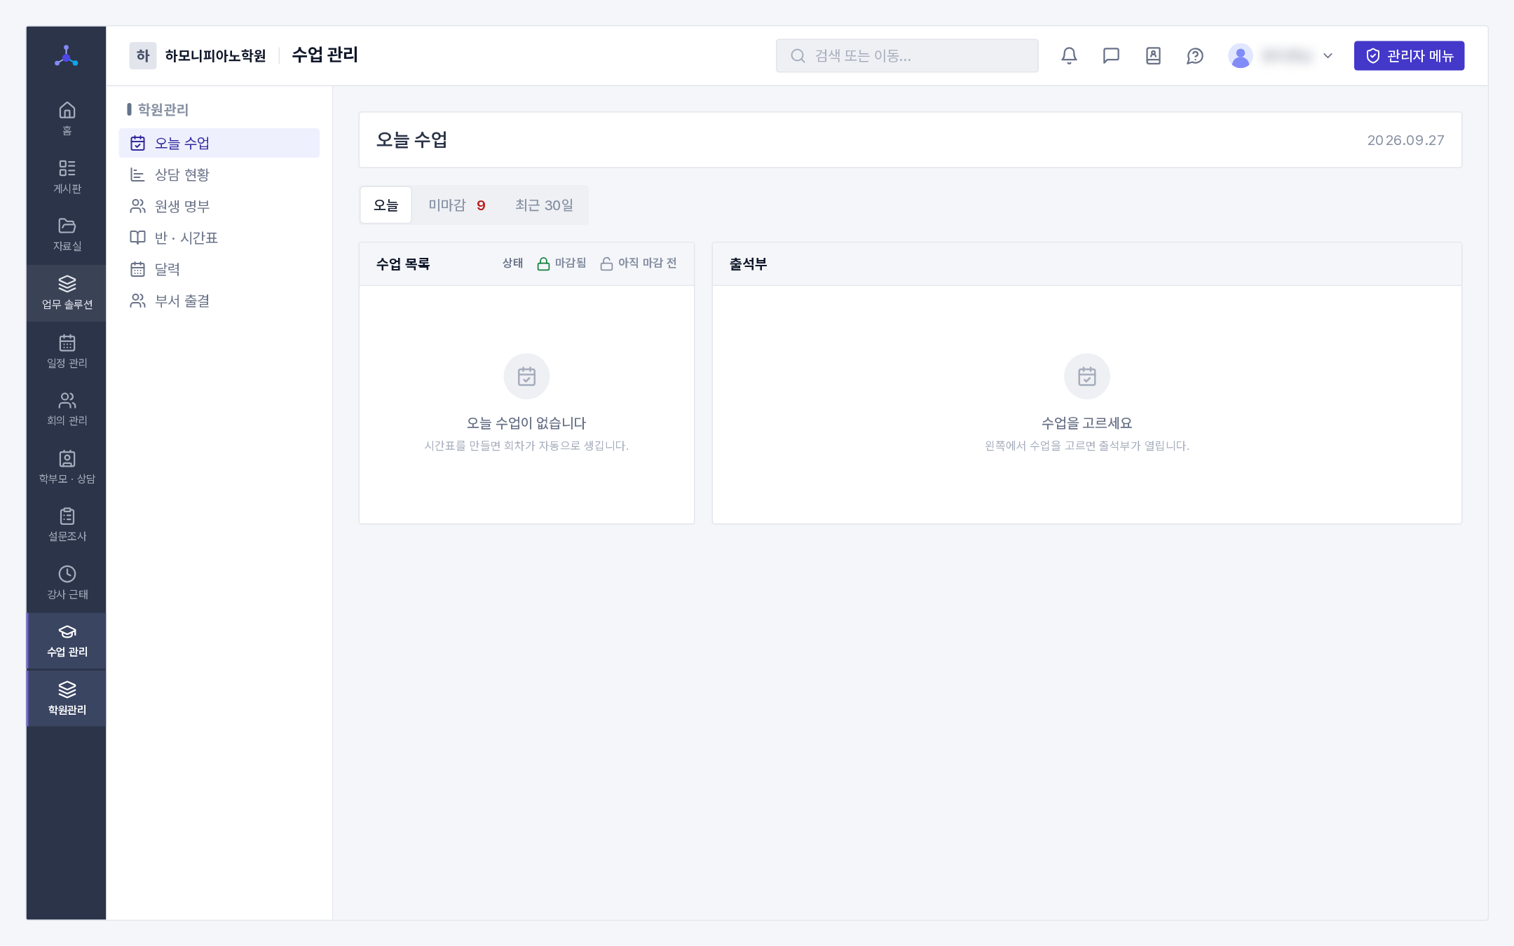
Task: Open 원생 명부 in the submenu
Action: click(x=219, y=206)
